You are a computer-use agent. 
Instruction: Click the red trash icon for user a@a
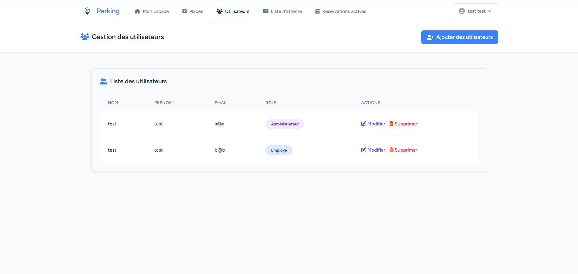[391, 124]
